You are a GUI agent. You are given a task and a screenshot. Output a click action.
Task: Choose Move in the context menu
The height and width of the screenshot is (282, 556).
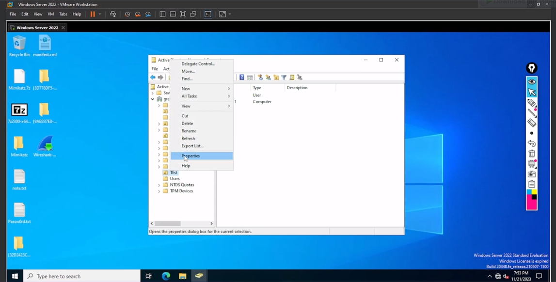pos(201,71)
